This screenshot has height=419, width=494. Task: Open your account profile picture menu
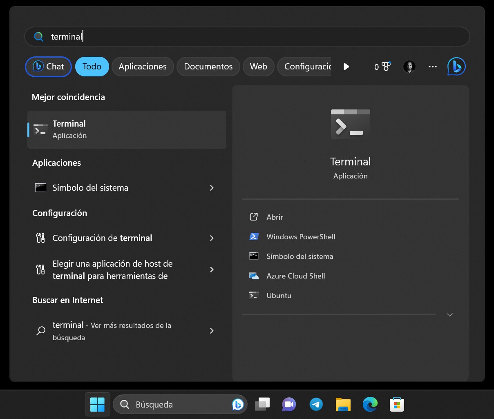[409, 67]
